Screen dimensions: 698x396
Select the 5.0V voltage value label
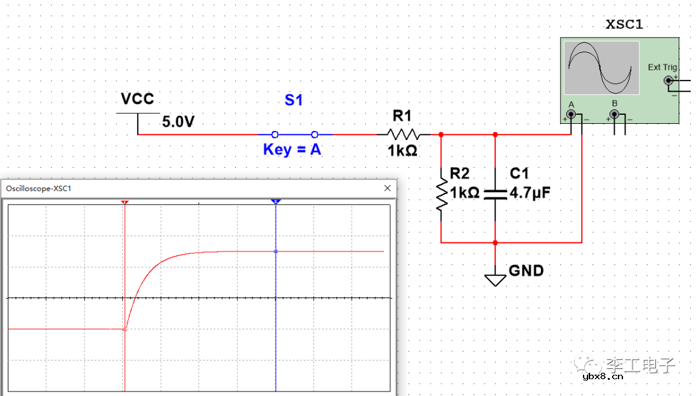[x=178, y=121]
